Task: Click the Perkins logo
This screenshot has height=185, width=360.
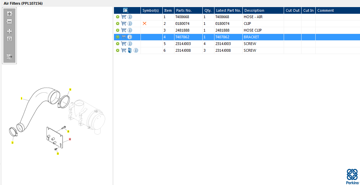Action: pyautogui.click(x=352, y=176)
